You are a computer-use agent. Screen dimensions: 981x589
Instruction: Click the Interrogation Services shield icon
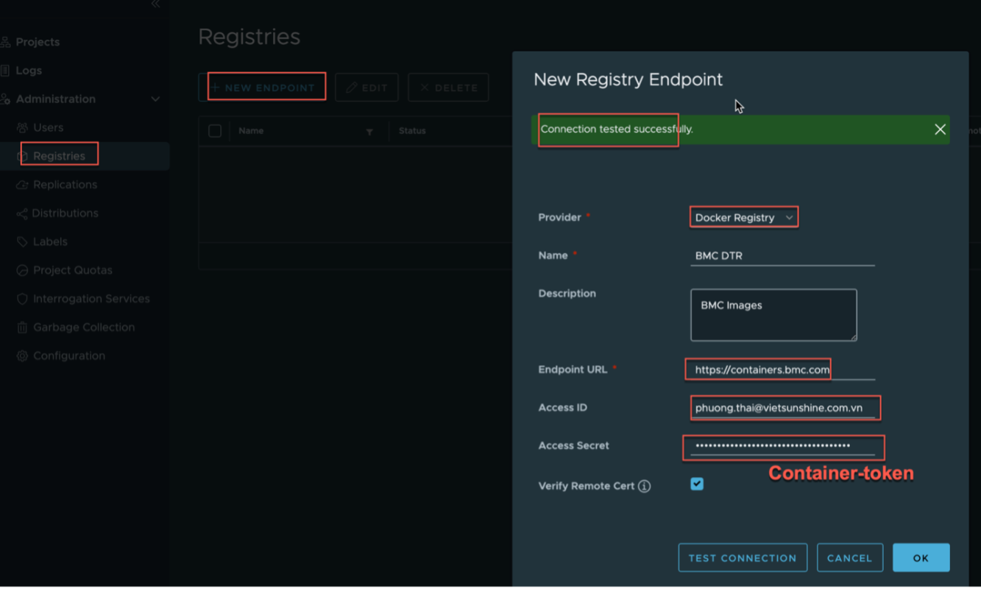click(22, 299)
